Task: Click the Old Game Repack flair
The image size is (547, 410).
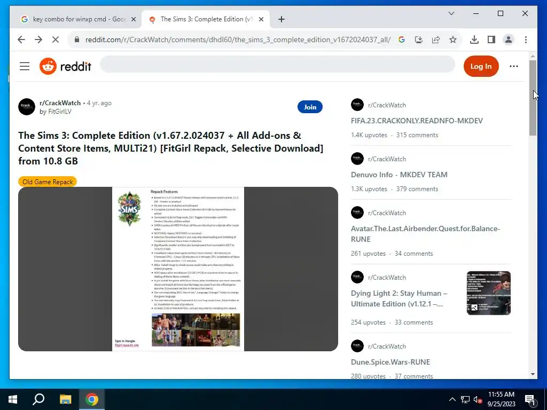Action: 48,182
